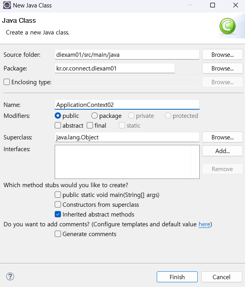Enable the Enclosing type checkbox
Viewport: 245px width, 287px height.
(x=7, y=82)
